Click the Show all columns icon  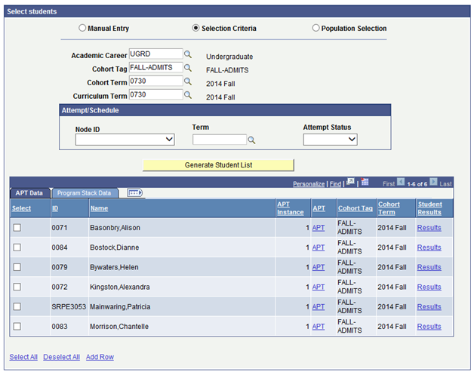[x=135, y=193]
